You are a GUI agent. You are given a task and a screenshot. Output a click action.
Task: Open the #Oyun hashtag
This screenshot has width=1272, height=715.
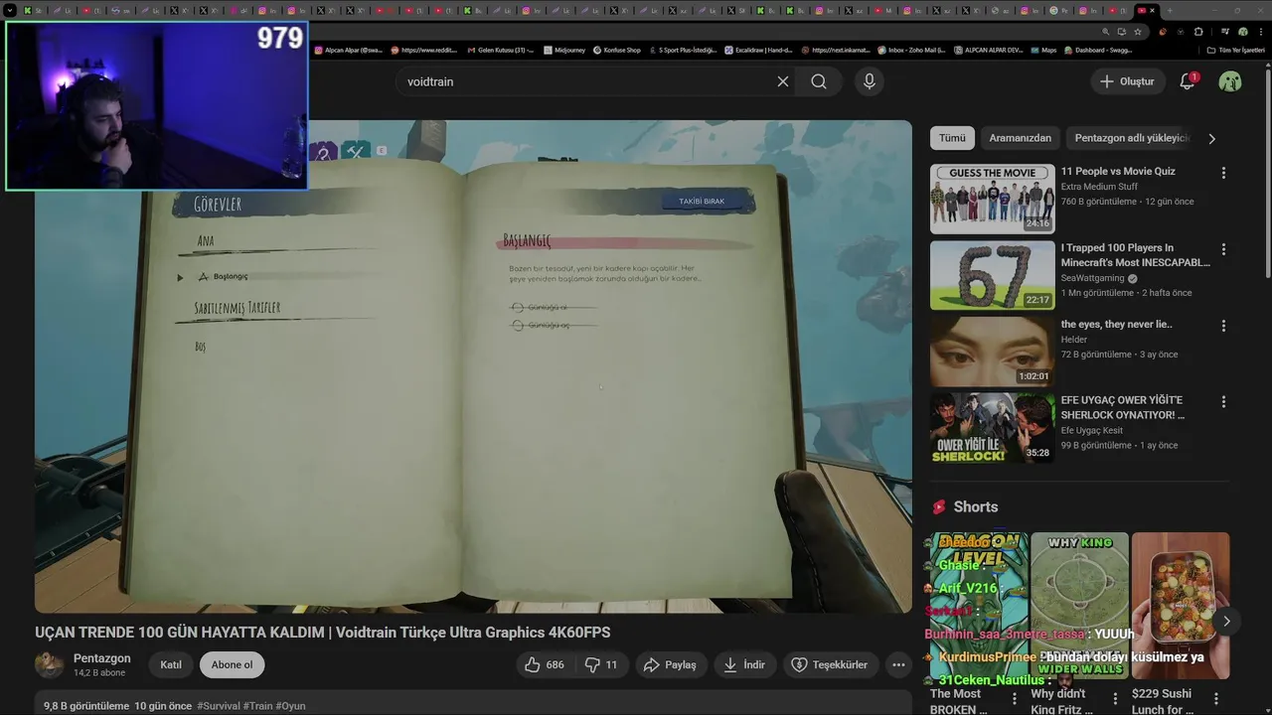click(290, 706)
